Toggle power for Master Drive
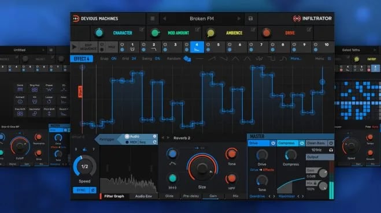 click(x=273, y=143)
